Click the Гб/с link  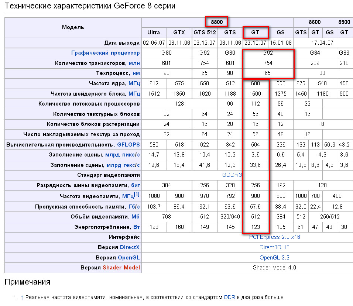tap(134, 207)
